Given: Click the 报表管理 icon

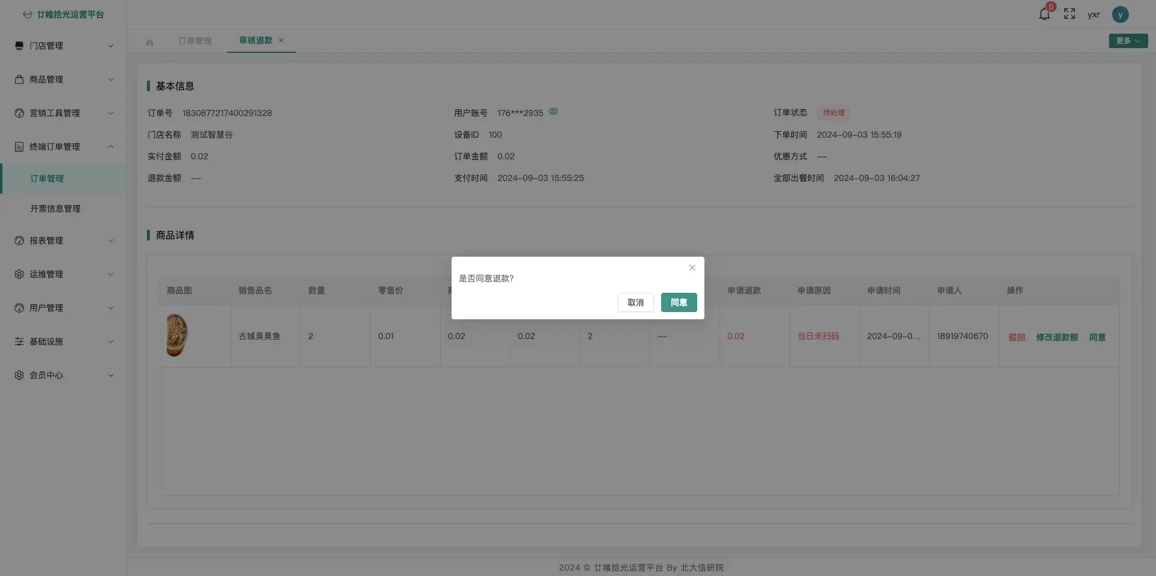Looking at the screenshot, I should coord(19,241).
